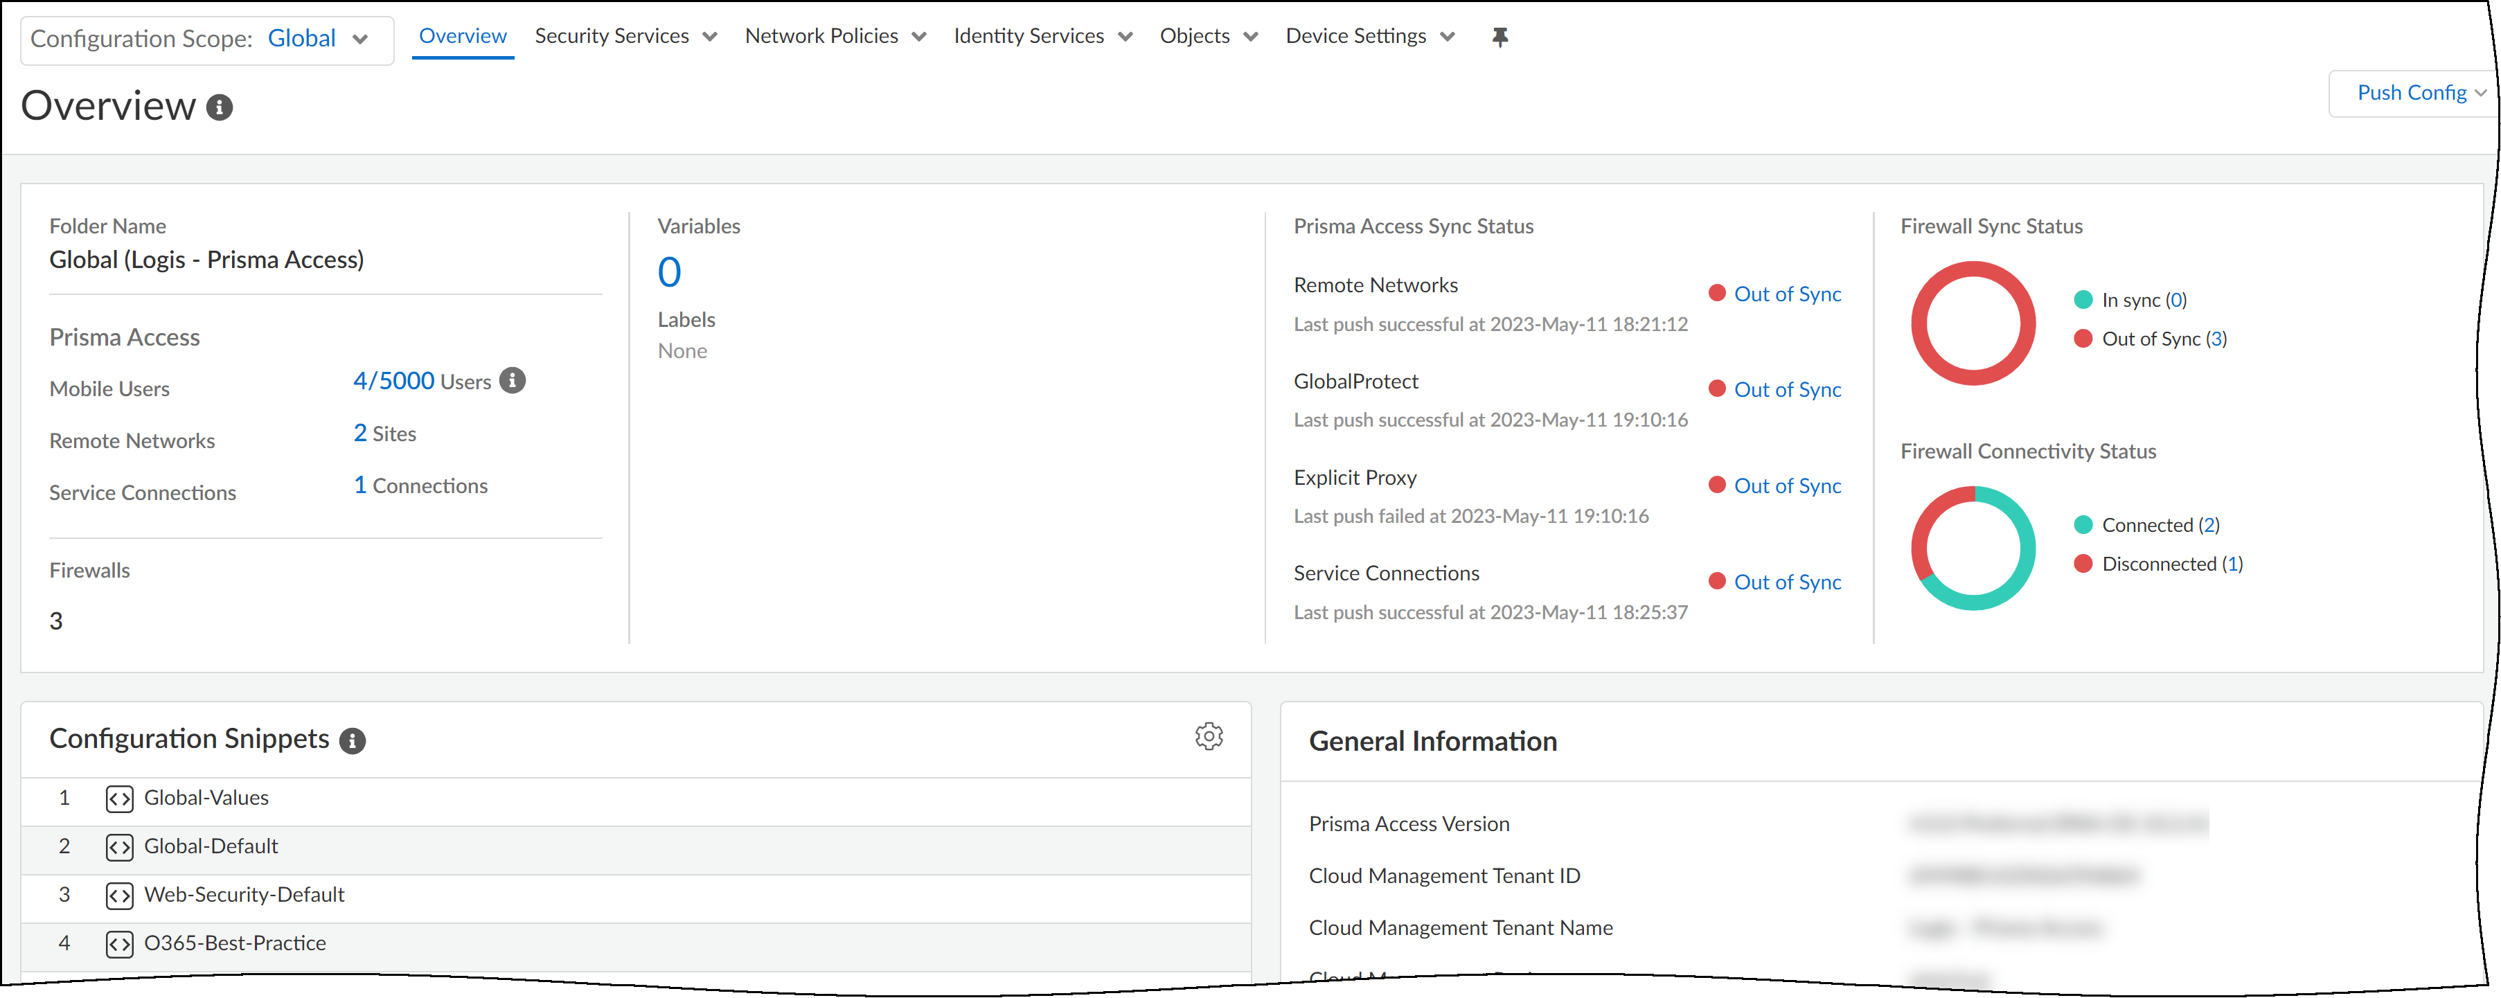Pin the navigation bar
2501x998 pixels.
[1500, 36]
